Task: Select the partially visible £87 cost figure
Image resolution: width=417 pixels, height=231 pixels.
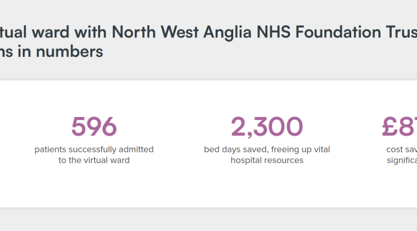Action: coord(400,127)
